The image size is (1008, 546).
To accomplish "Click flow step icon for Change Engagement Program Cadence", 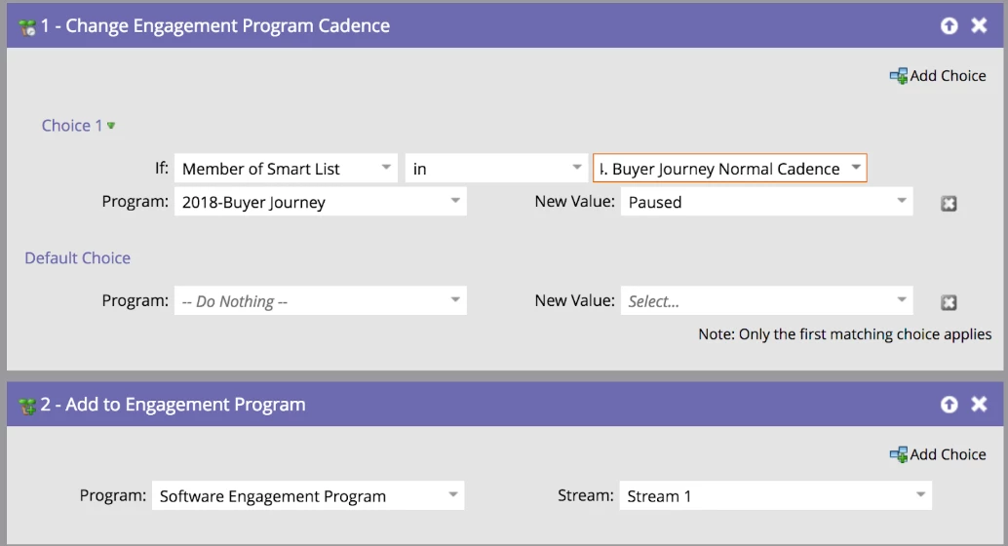I will 26,27.
